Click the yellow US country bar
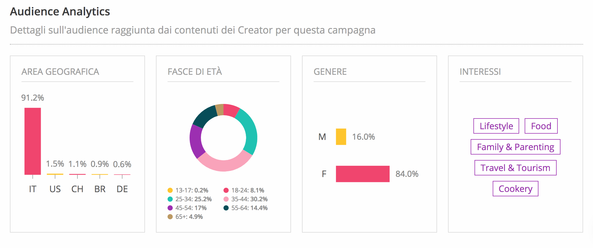Viewport: 593px width, 248px height. coord(55,174)
